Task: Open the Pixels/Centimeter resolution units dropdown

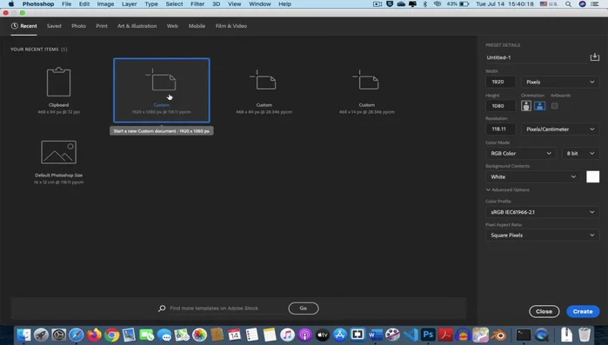Action: pyautogui.click(x=560, y=129)
